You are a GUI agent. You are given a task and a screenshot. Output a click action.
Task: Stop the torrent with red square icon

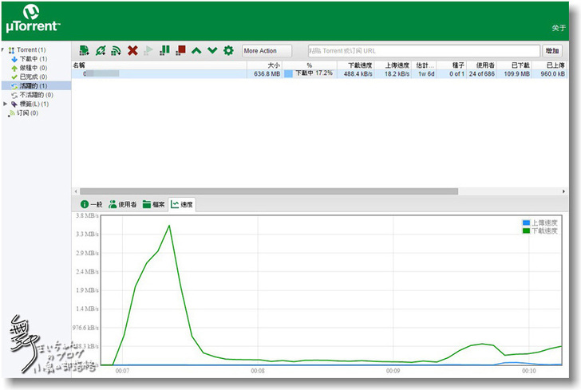[181, 50]
